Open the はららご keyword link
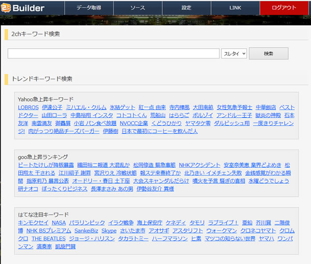Viewport: 311px width, 264px height. (x=179, y=115)
